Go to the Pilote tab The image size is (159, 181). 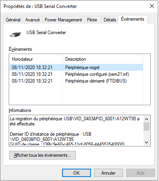click(92, 20)
